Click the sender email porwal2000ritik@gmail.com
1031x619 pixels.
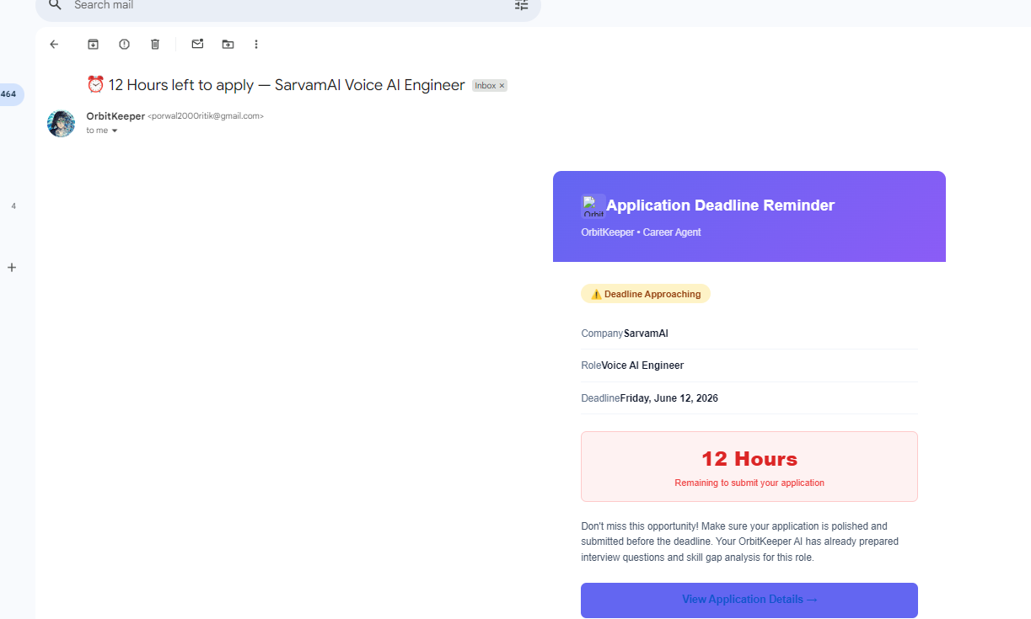click(206, 116)
